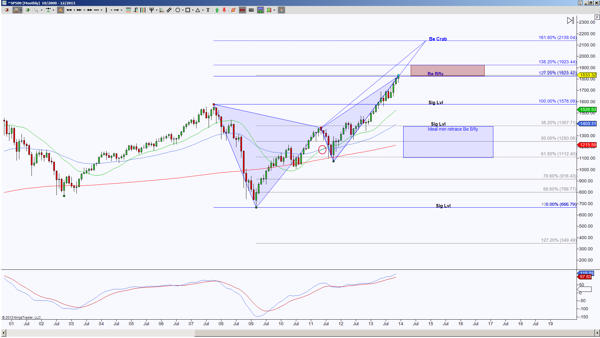
Task: Select the Gann fan tool
Action: [162, 10]
